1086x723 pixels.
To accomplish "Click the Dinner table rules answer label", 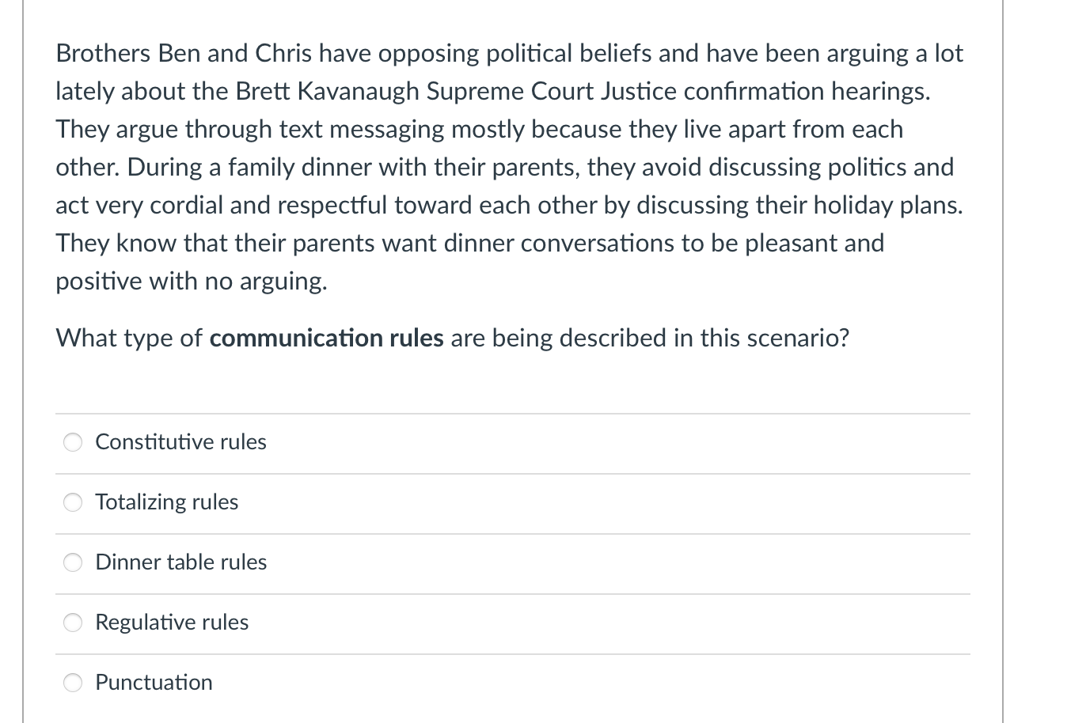I will [180, 562].
